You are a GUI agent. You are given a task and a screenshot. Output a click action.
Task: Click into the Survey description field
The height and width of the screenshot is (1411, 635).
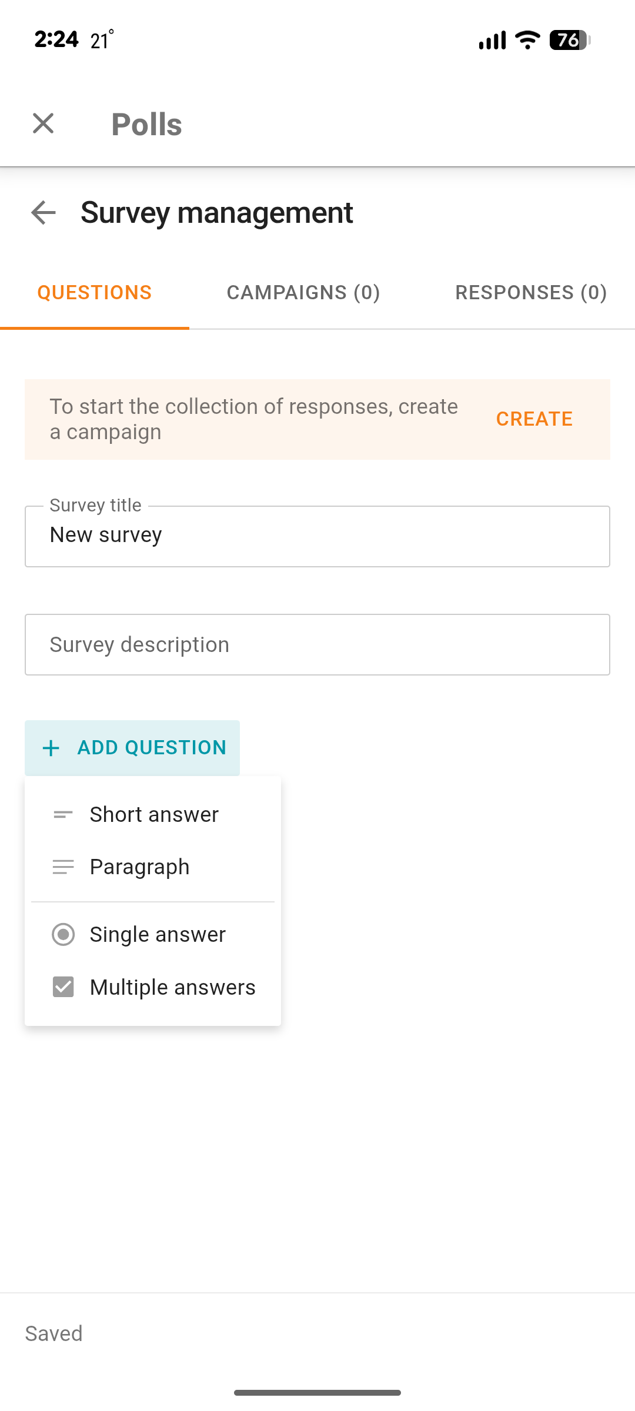(317, 645)
